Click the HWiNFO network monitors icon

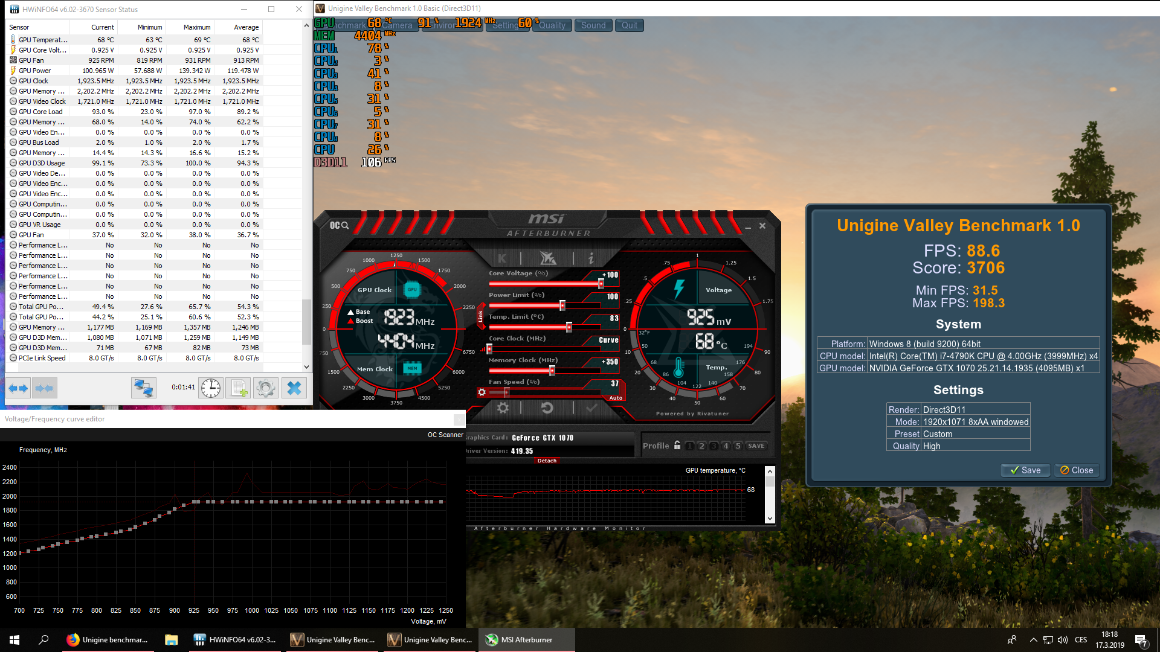coord(144,388)
